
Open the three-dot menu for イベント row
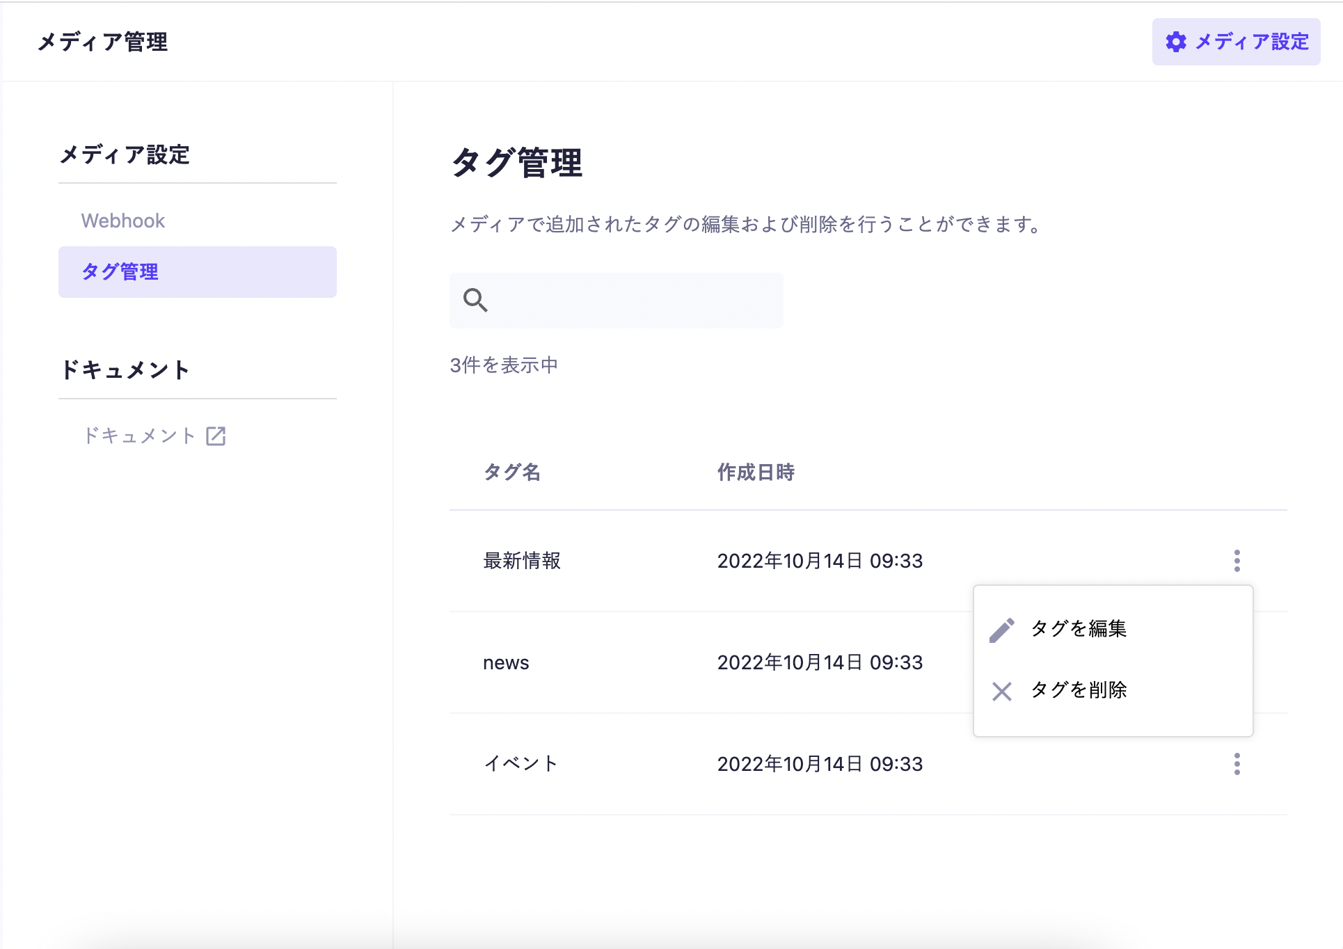pos(1237,764)
